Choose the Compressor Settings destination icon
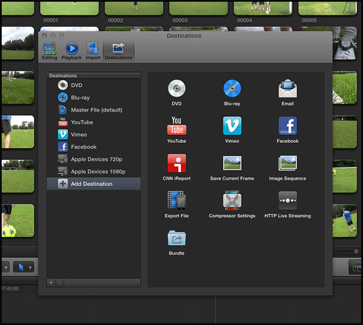 click(x=232, y=200)
